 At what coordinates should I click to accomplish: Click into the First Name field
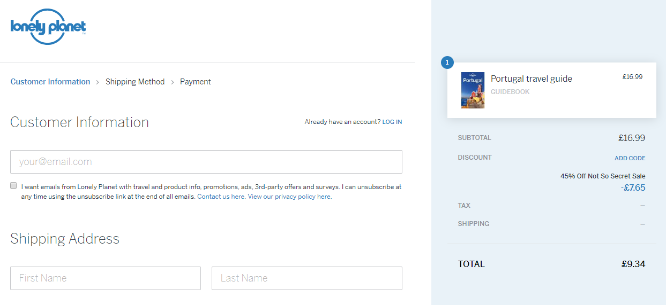coord(106,278)
